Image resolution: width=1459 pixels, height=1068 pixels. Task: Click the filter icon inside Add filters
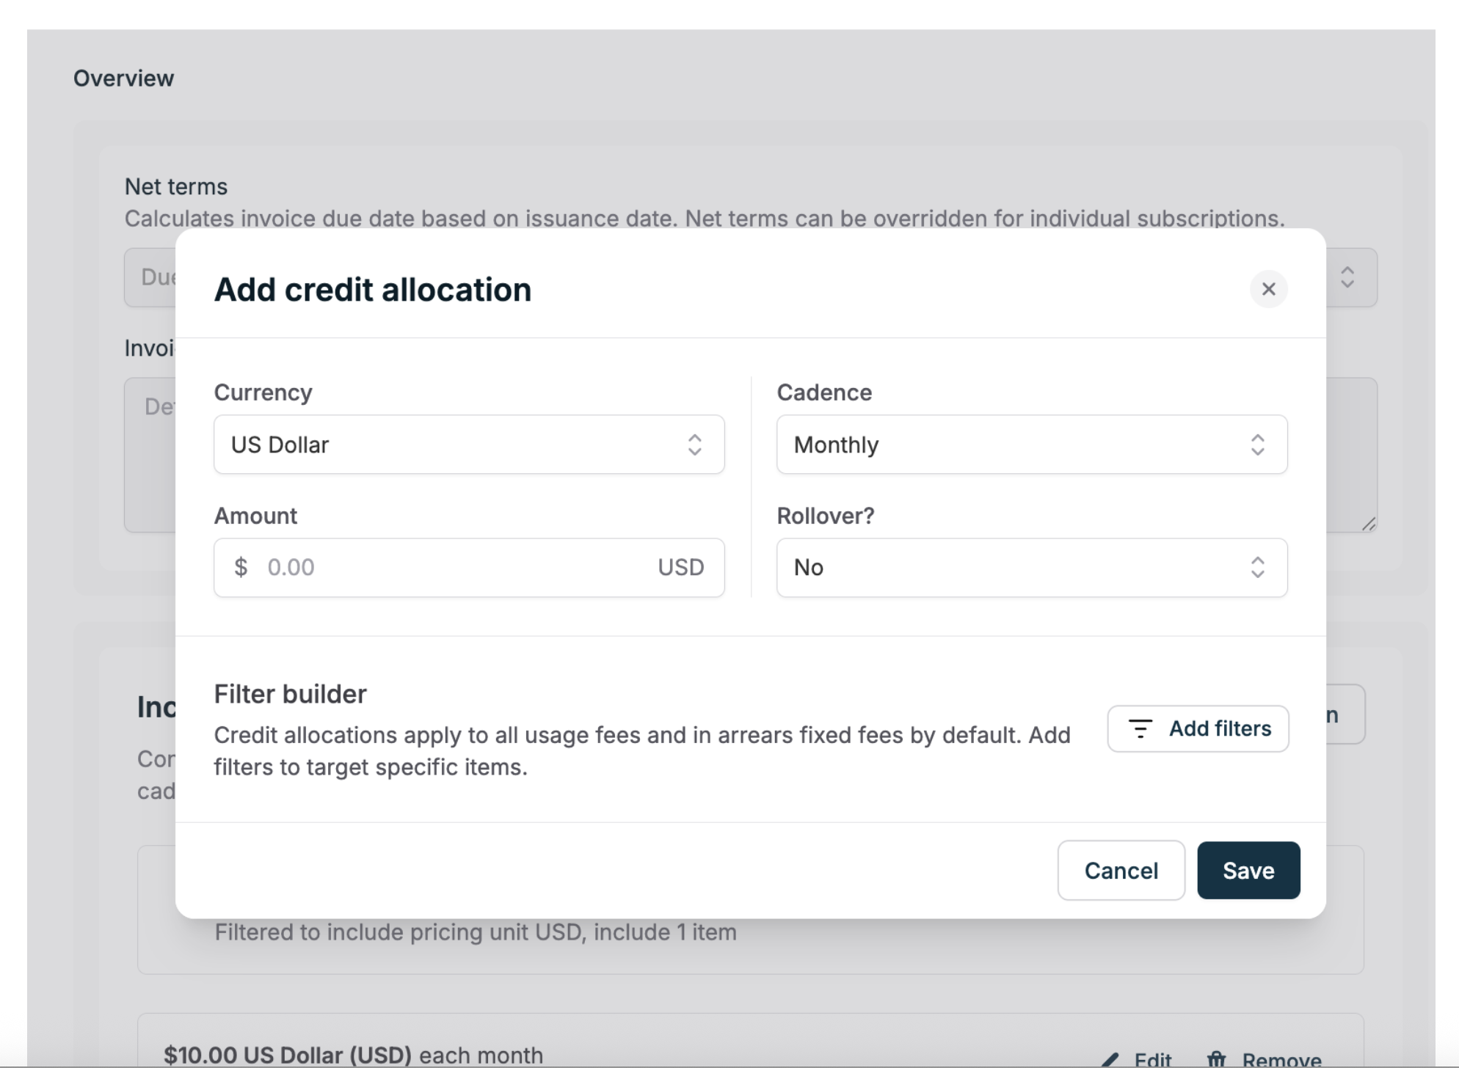click(1141, 728)
